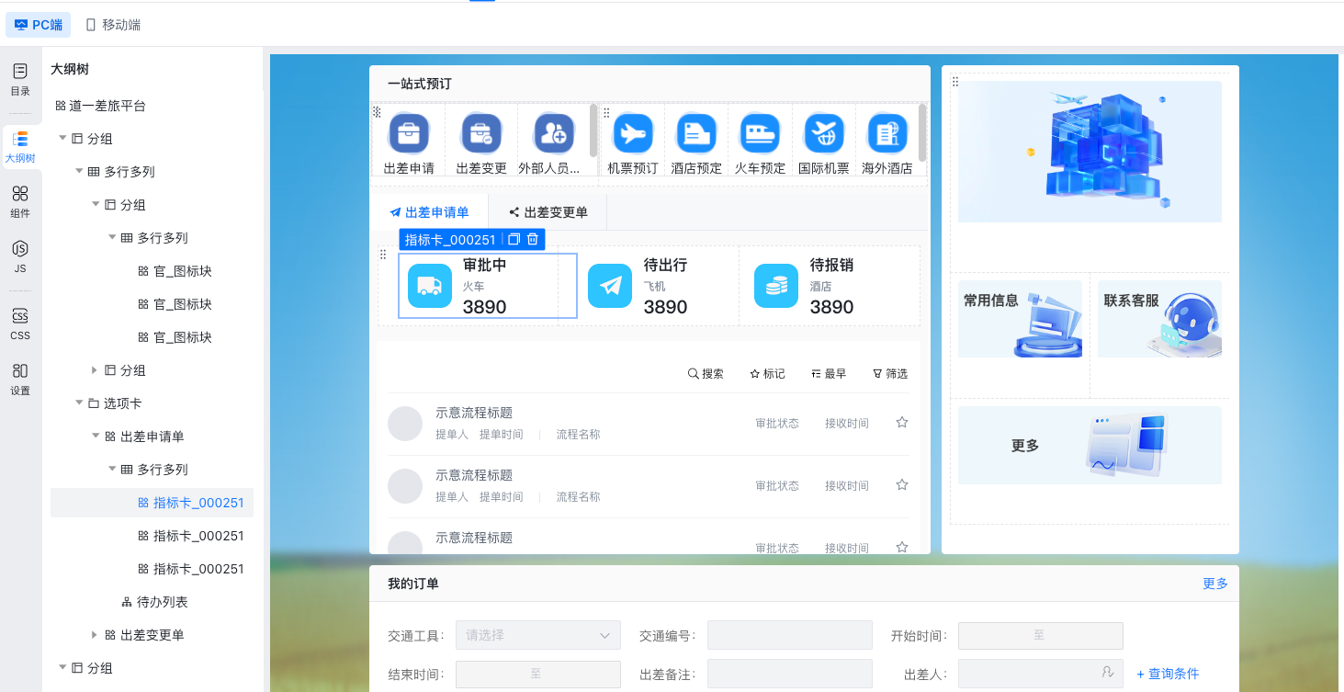Delete the selected 指标卡_000251 component
The image size is (1344, 692).
pos(533,240)
